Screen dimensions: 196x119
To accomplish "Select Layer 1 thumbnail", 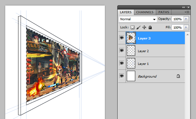I will (x=131, y=63).
